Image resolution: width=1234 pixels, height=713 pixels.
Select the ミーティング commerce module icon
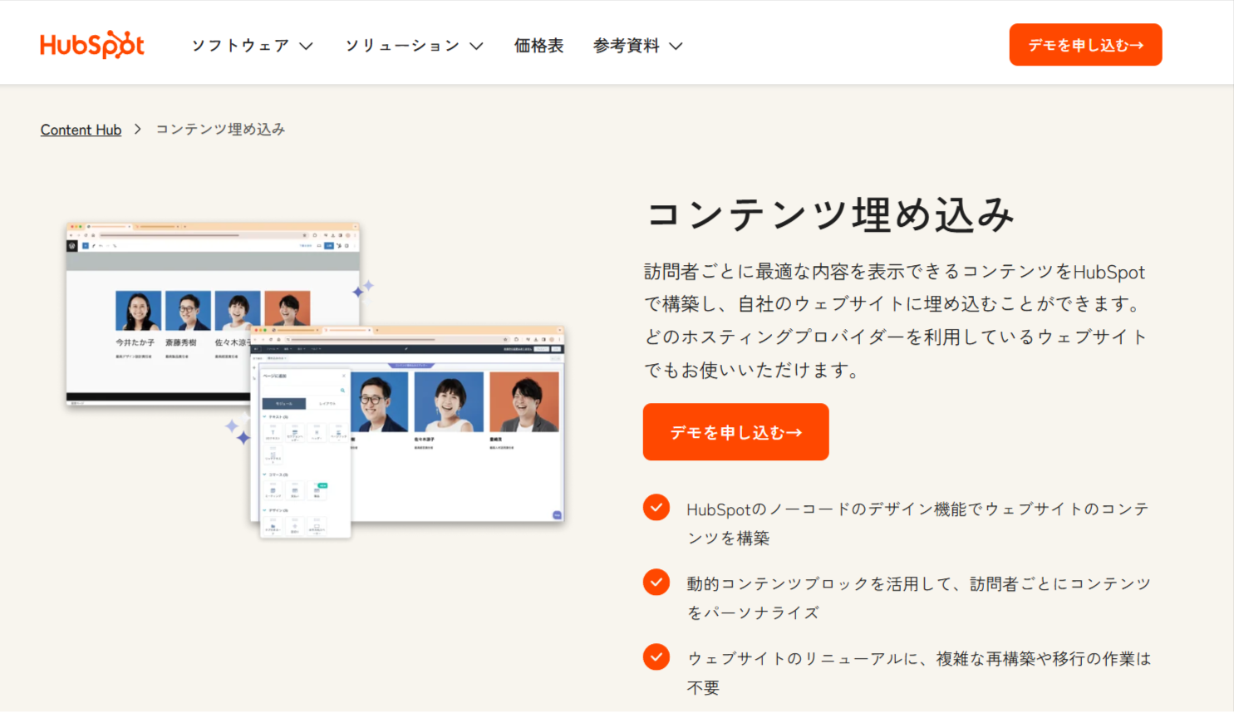click(273, 490)
